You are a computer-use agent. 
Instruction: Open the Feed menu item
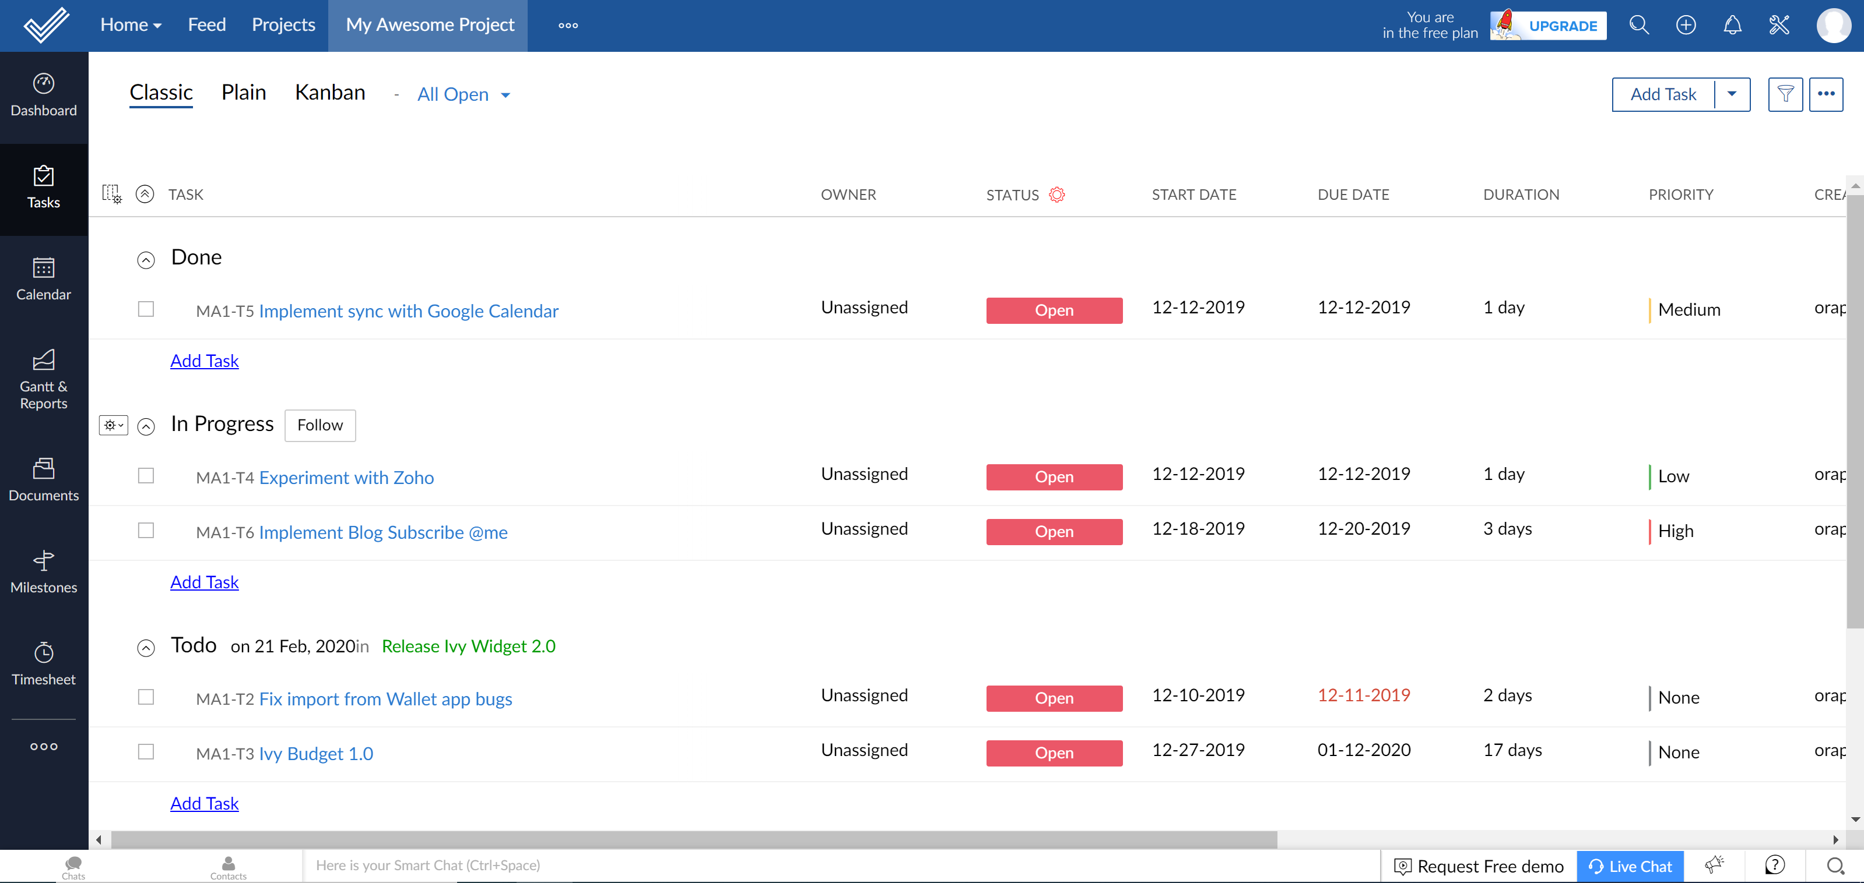click(207, 24)
